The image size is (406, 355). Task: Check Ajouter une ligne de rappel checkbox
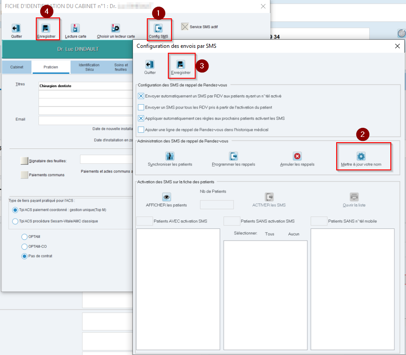point(141,130)
